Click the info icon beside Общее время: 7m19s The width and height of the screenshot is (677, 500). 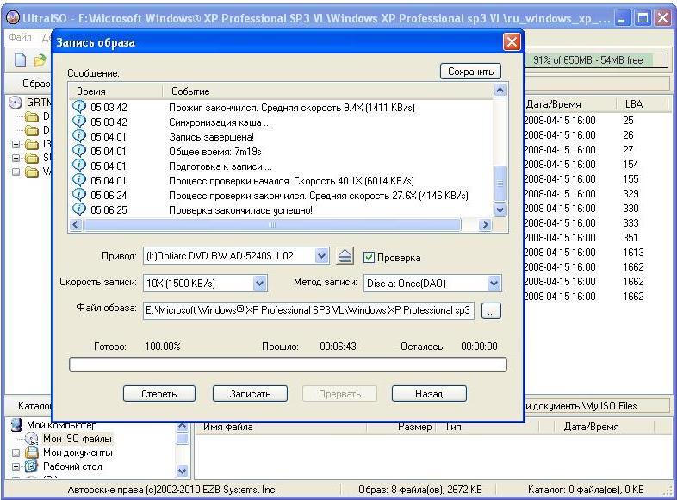click(x=79, y=151)
